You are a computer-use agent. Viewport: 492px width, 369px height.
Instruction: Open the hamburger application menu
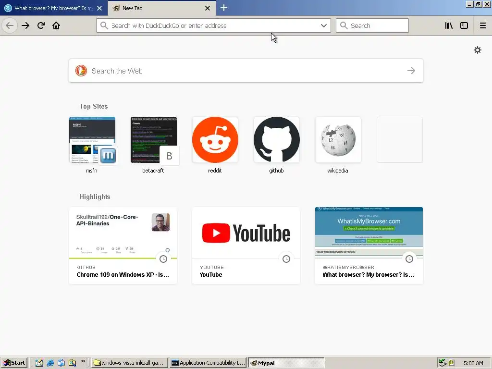coord(482,25)
